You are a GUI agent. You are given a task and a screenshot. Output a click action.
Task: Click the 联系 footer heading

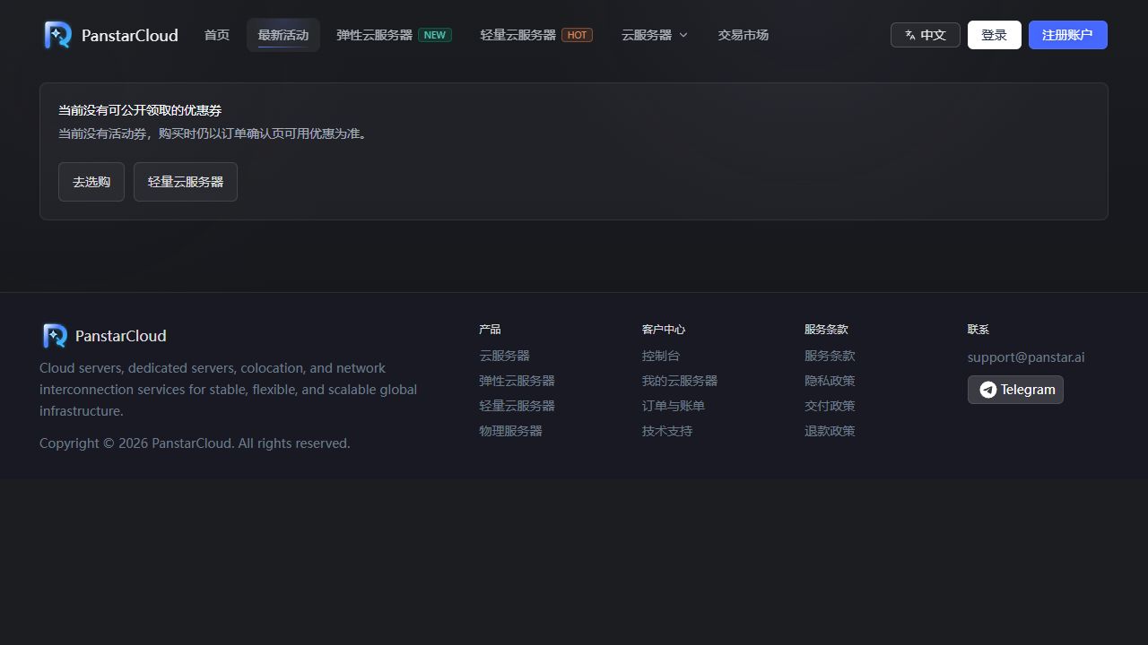[x=978, y=330]
